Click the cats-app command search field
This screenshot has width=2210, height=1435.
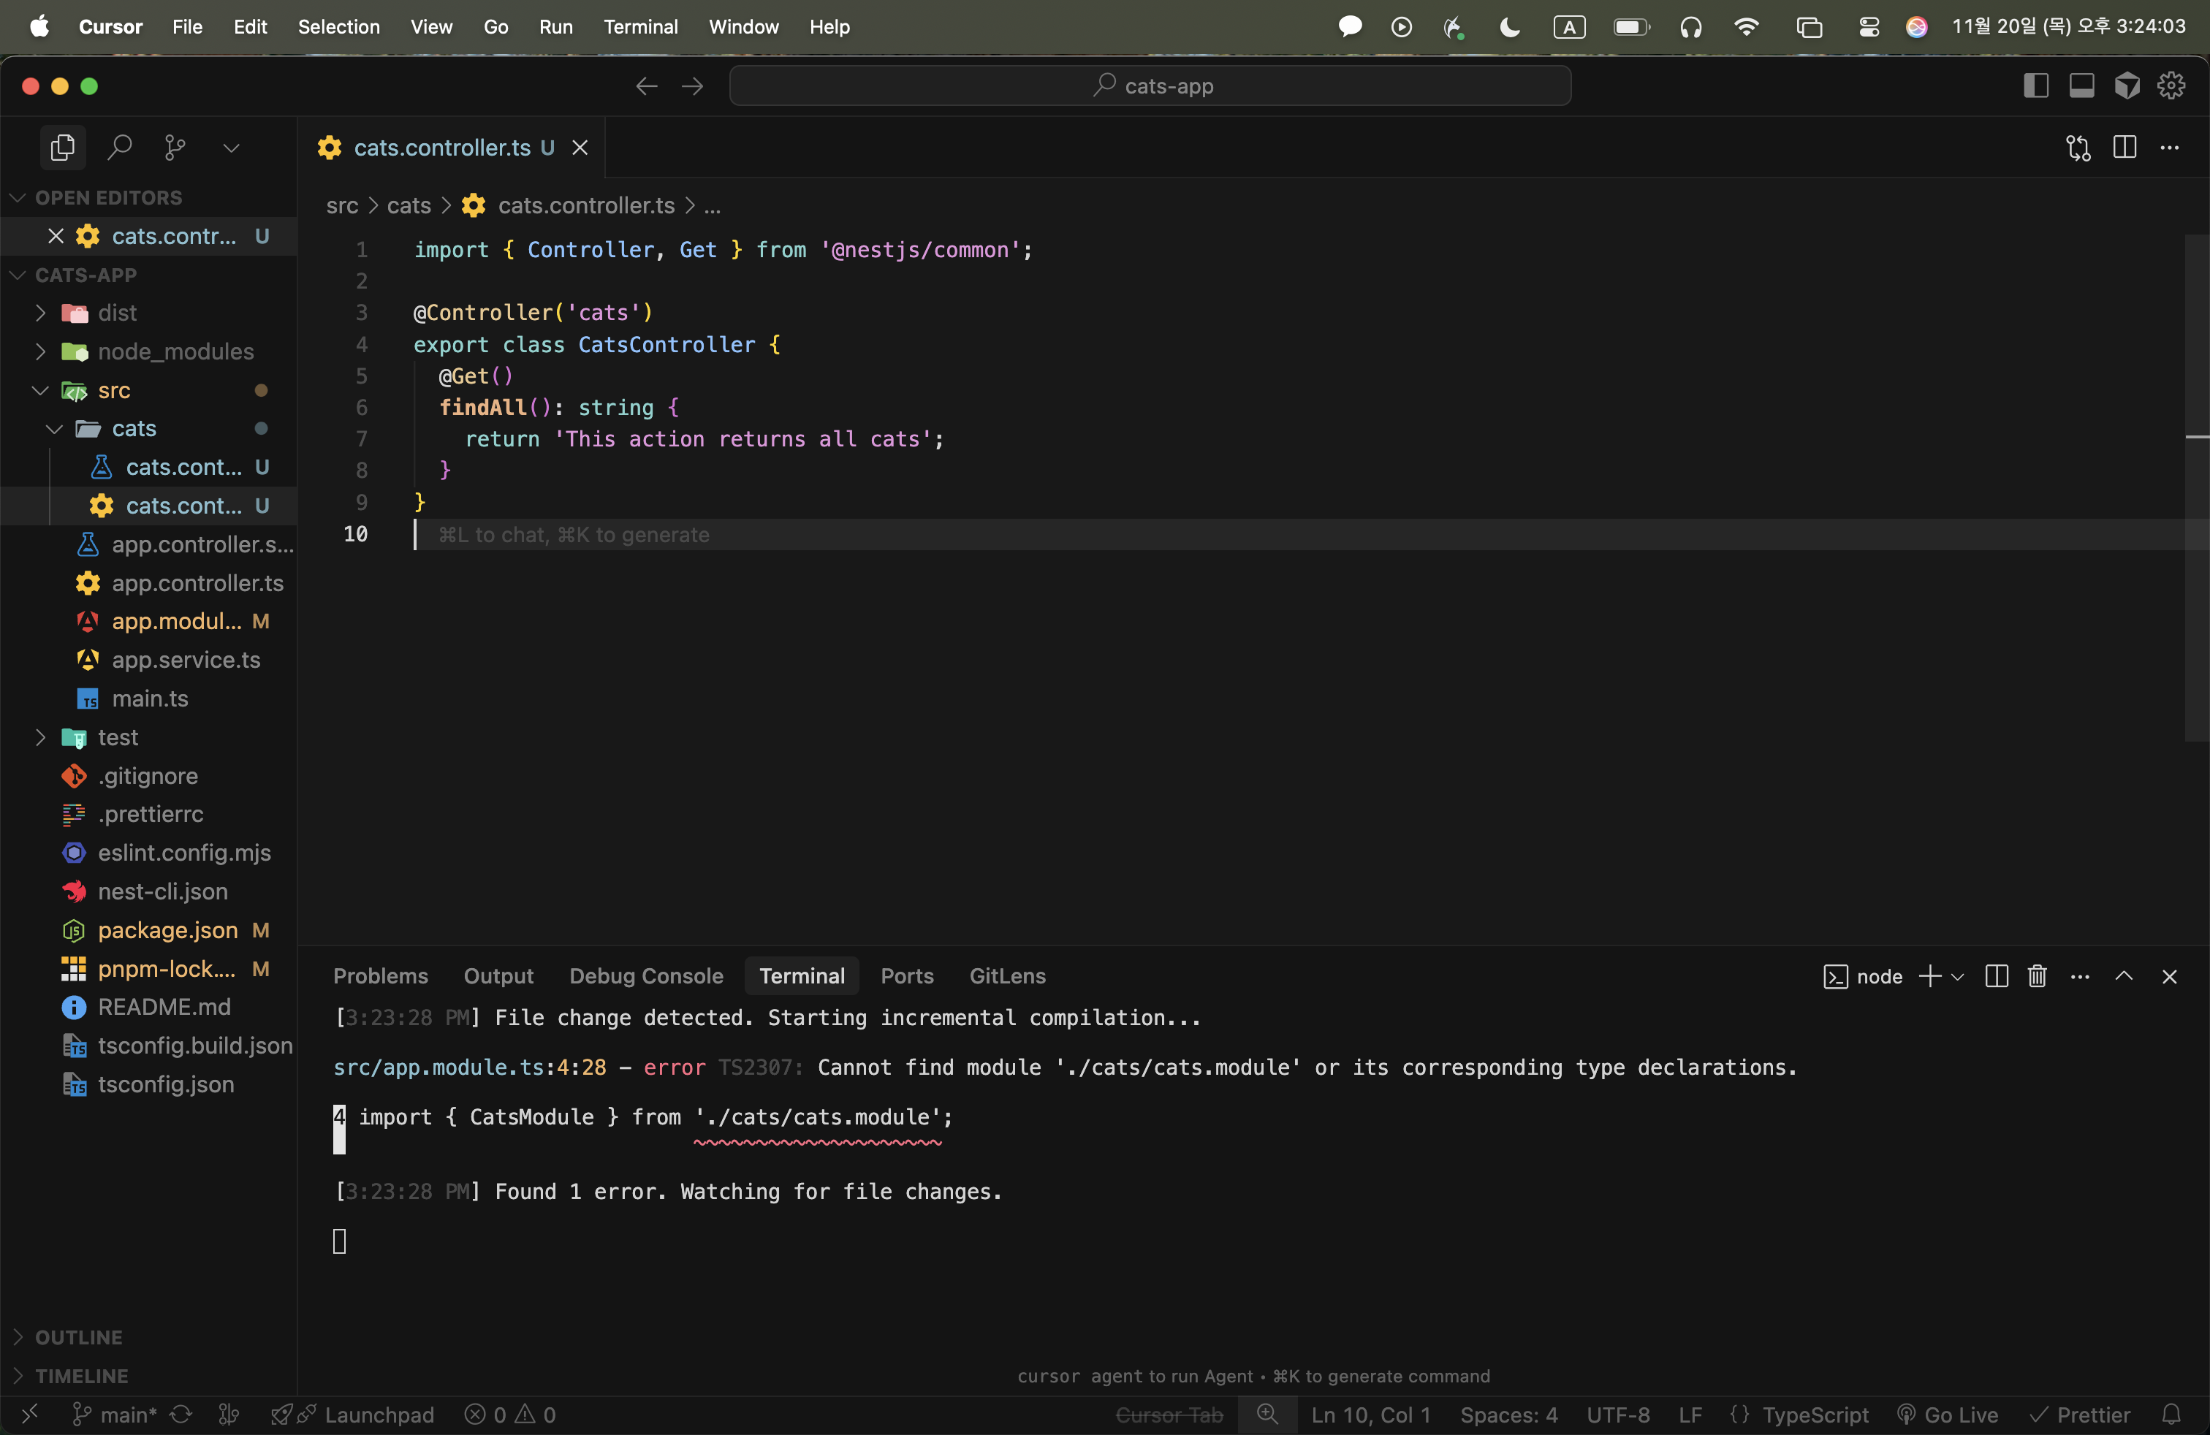click(1150, 85)
